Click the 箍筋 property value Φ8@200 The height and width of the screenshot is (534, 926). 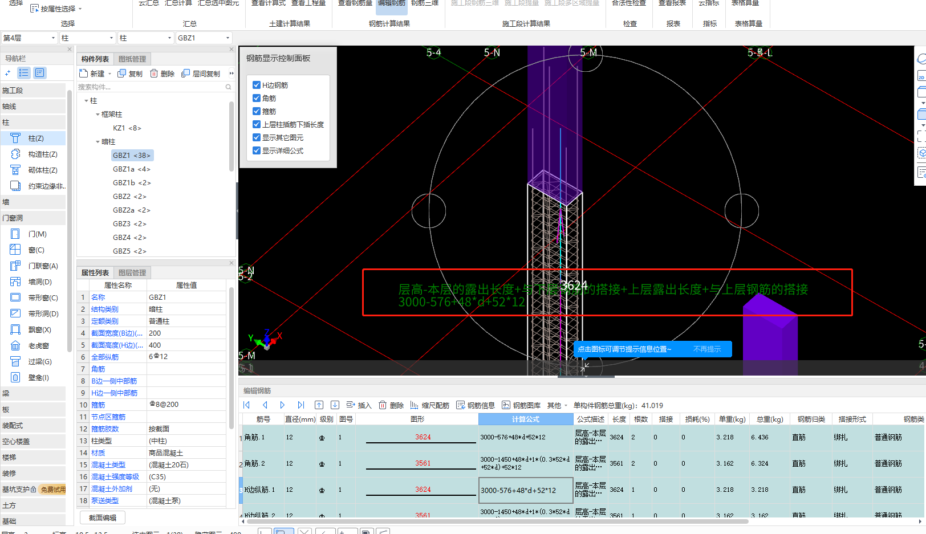tap(186, 405)
